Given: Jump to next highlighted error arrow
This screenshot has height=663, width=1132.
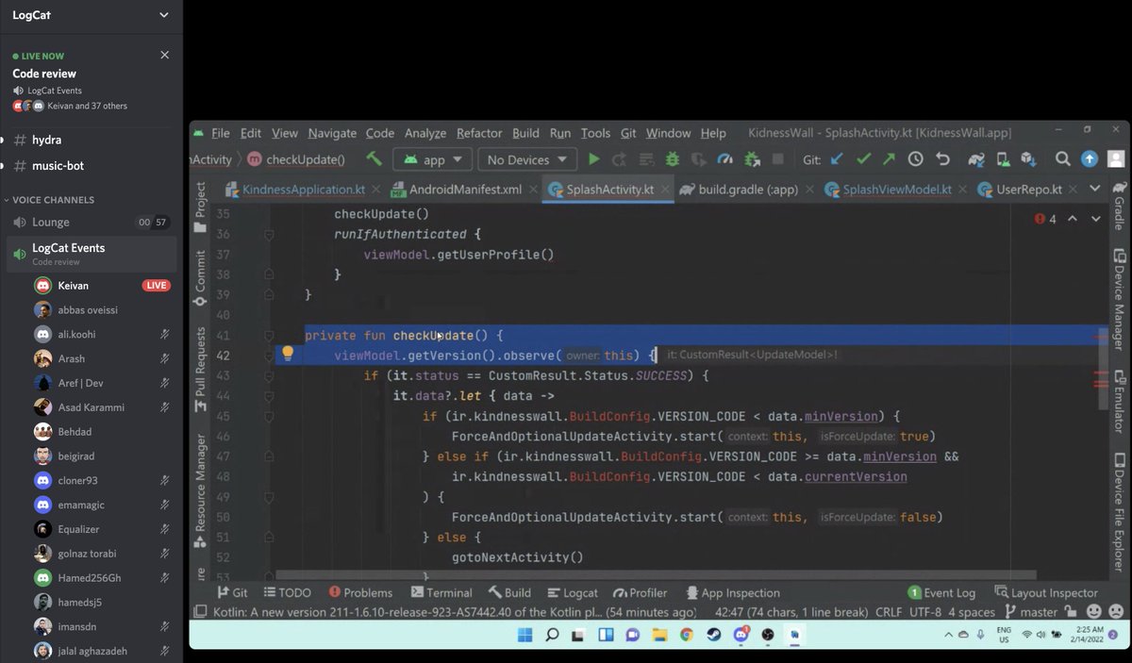Looking at the screenshot, I should 1095,219.
